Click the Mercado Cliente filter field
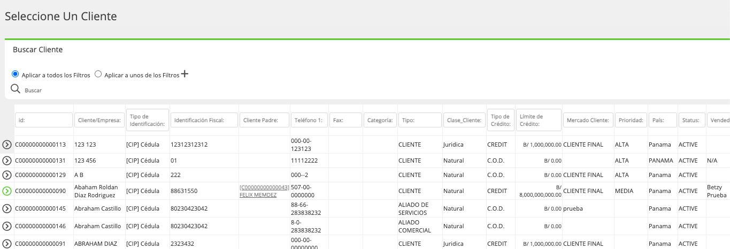This screenshot has height=249, width=730. click(x=588, y=120)
